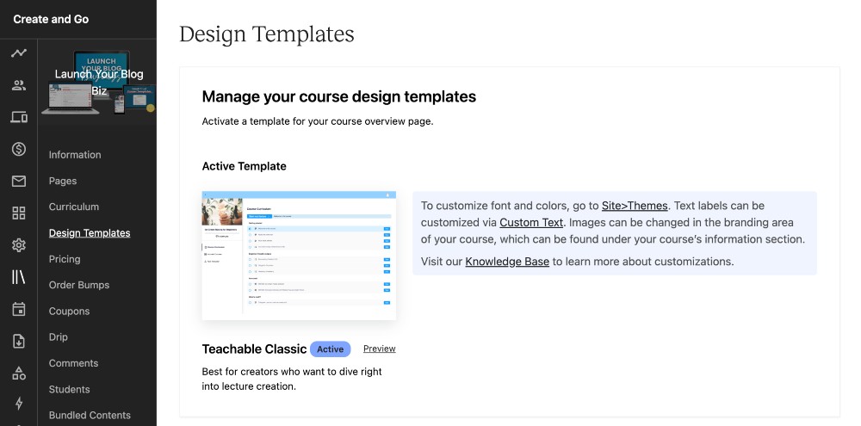Screen dimensions: 861x426
Task: Select Pricing in the course menu
Action: click(65, 259)
